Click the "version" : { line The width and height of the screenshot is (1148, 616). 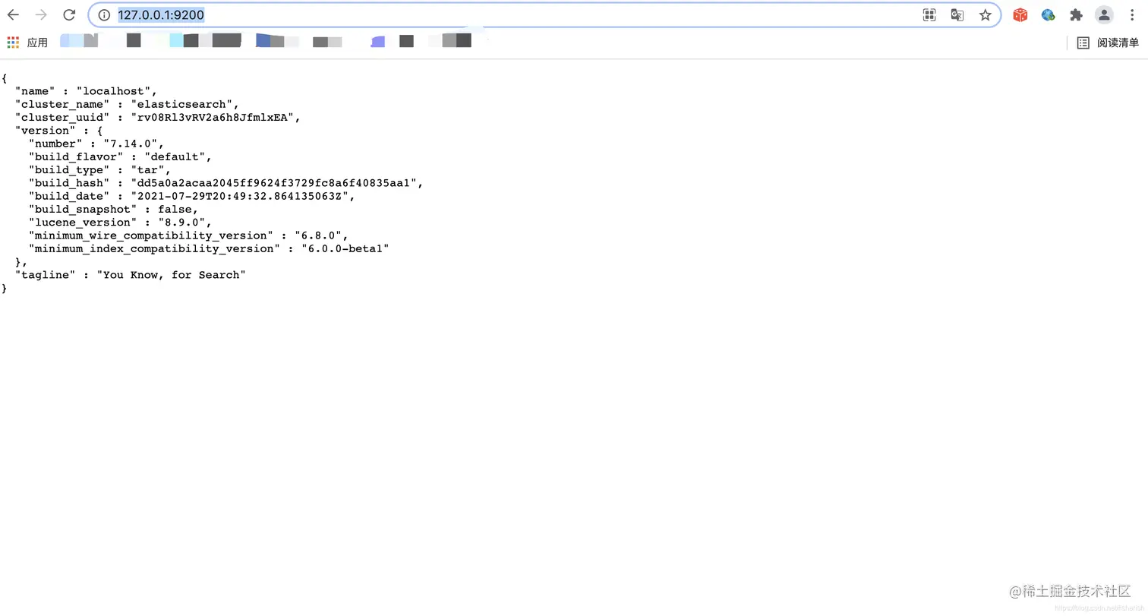tap(58, 131)
